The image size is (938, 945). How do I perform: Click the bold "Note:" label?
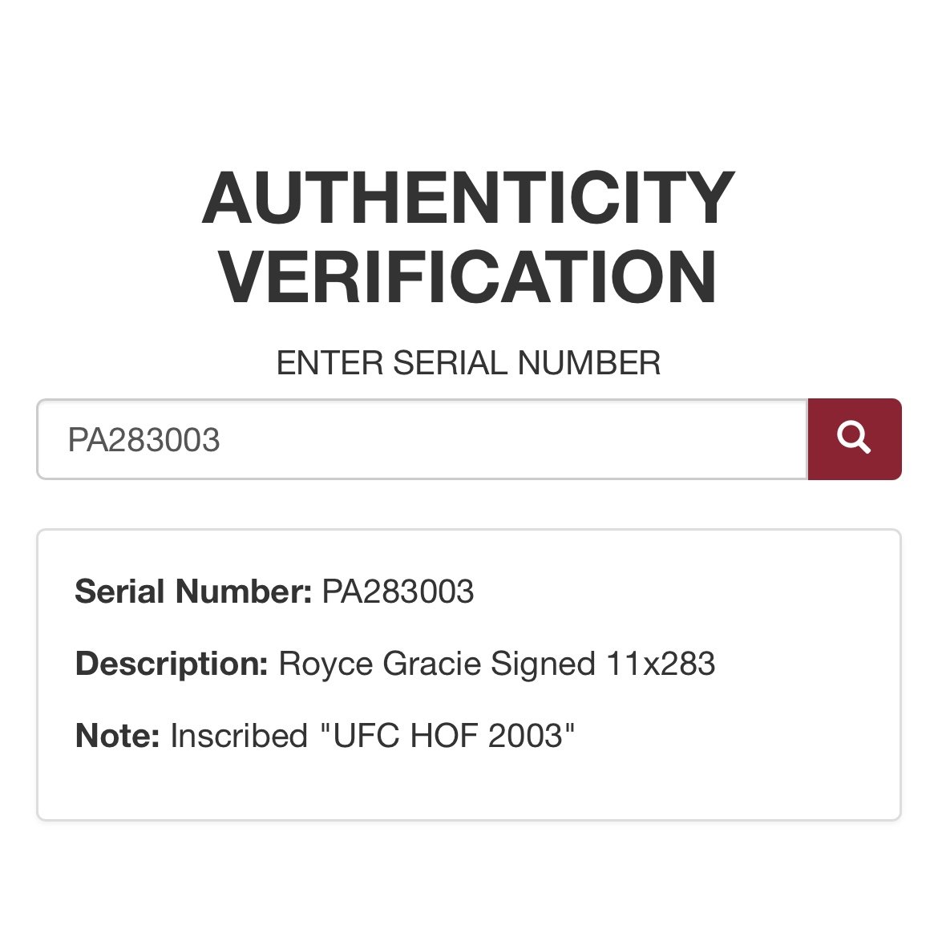(x=118, y=736)
